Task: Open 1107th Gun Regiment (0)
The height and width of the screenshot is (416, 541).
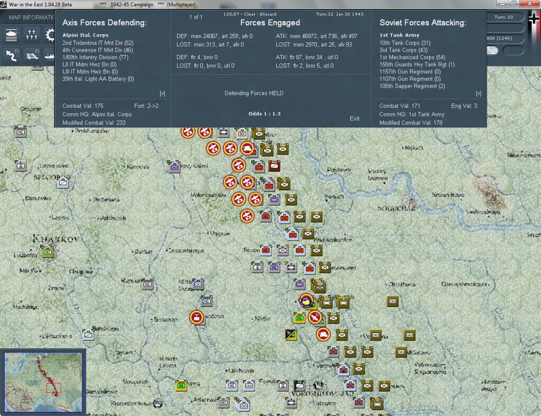Action: pos(410,79)
